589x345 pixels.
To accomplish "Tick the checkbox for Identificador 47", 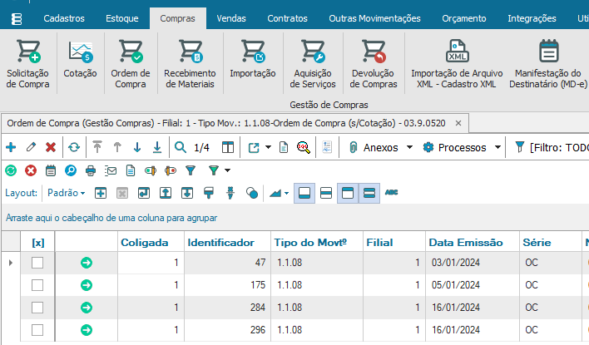I will 37,263.
